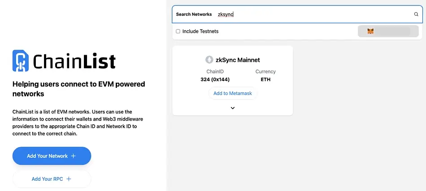Click the Search Networks label
Screen dimensions: 426x191
point(194,14)
